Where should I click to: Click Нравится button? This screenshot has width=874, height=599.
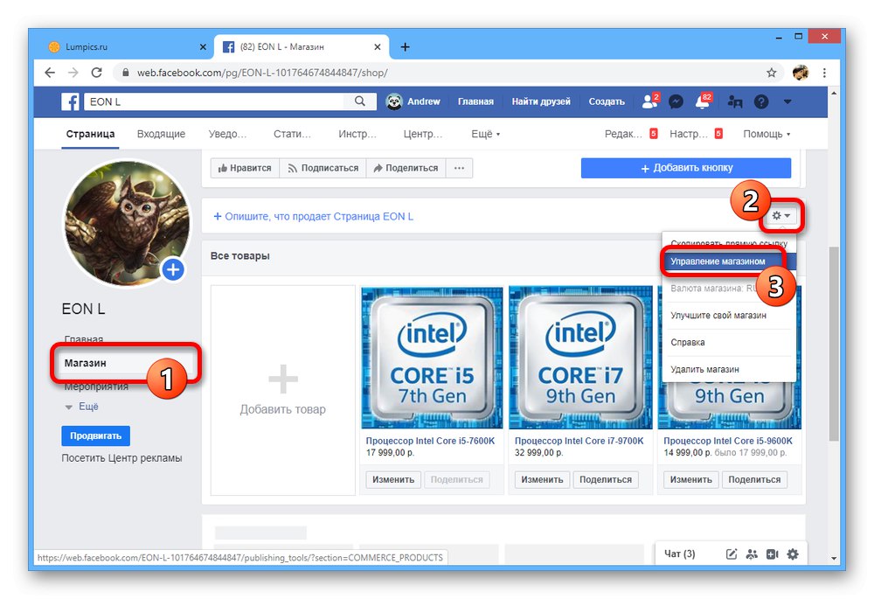point(245,168)
